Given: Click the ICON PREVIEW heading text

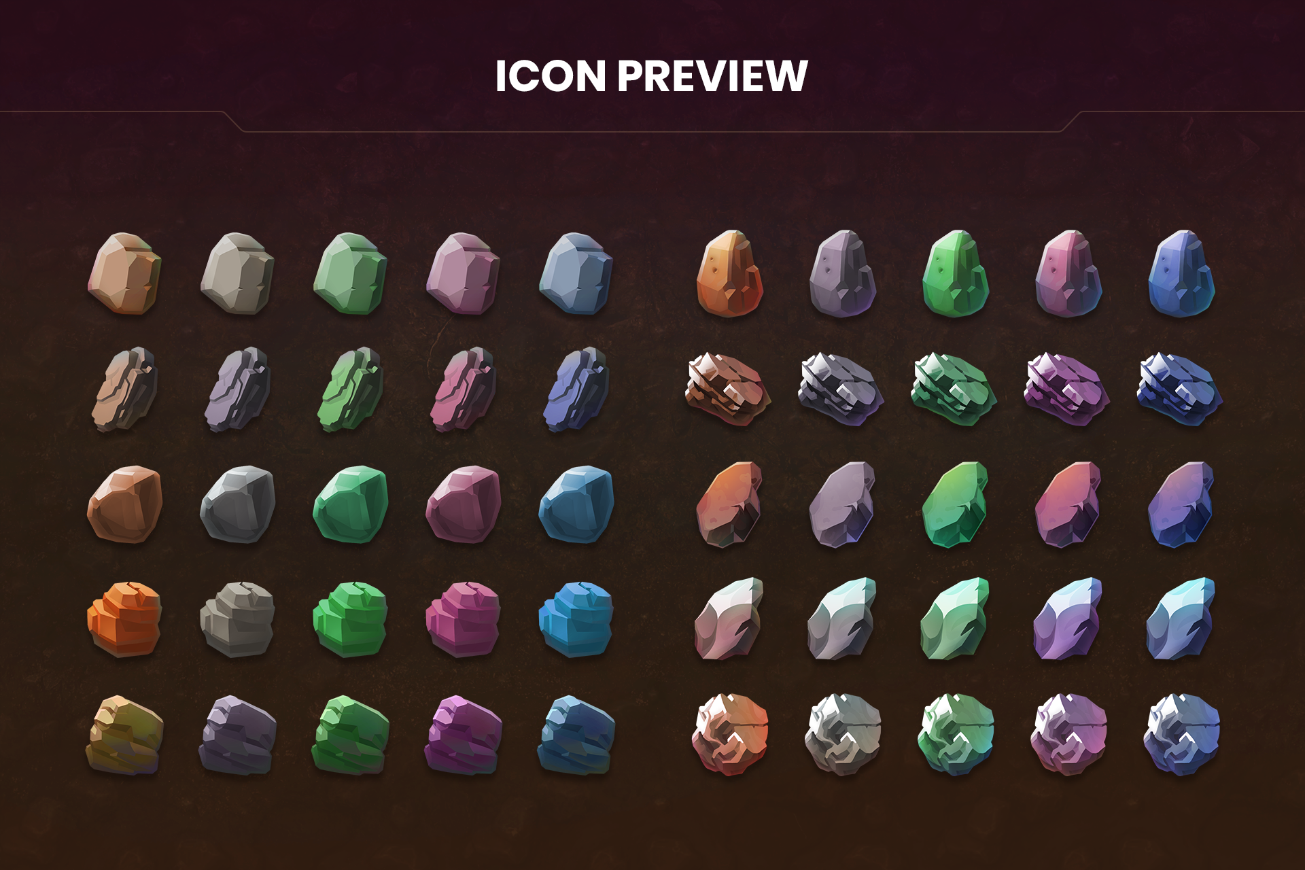Looking at the screenshot, I should [651, 75].
